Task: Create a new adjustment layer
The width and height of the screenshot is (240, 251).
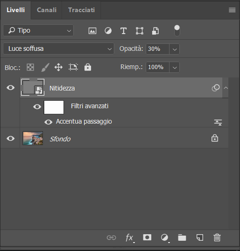Action: point(164,237)
